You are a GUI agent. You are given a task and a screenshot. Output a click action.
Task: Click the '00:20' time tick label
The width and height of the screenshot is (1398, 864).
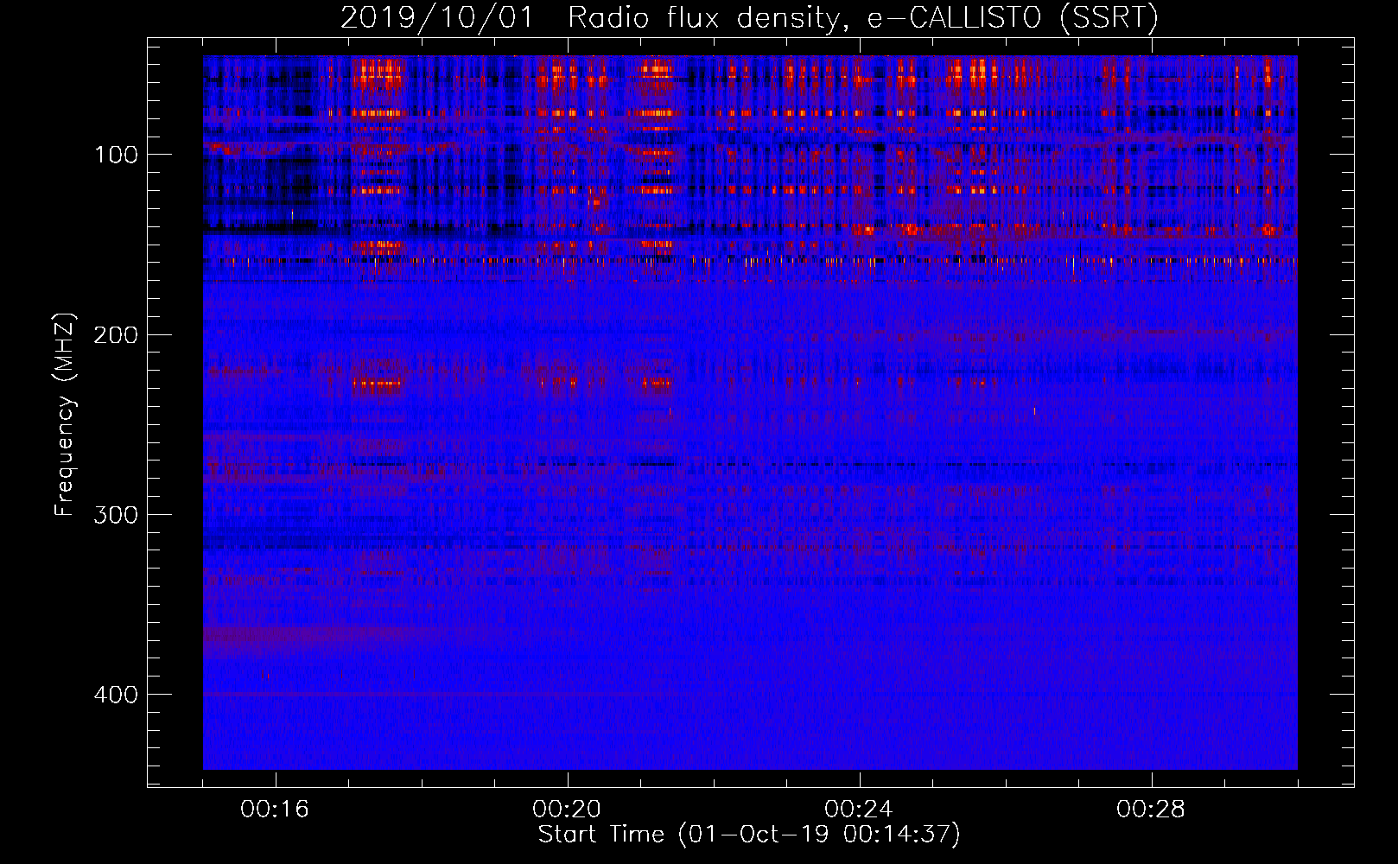(x=567, y=810)
